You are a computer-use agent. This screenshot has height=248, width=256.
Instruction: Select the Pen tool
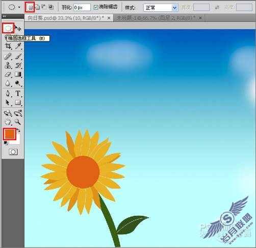[8, 94]
